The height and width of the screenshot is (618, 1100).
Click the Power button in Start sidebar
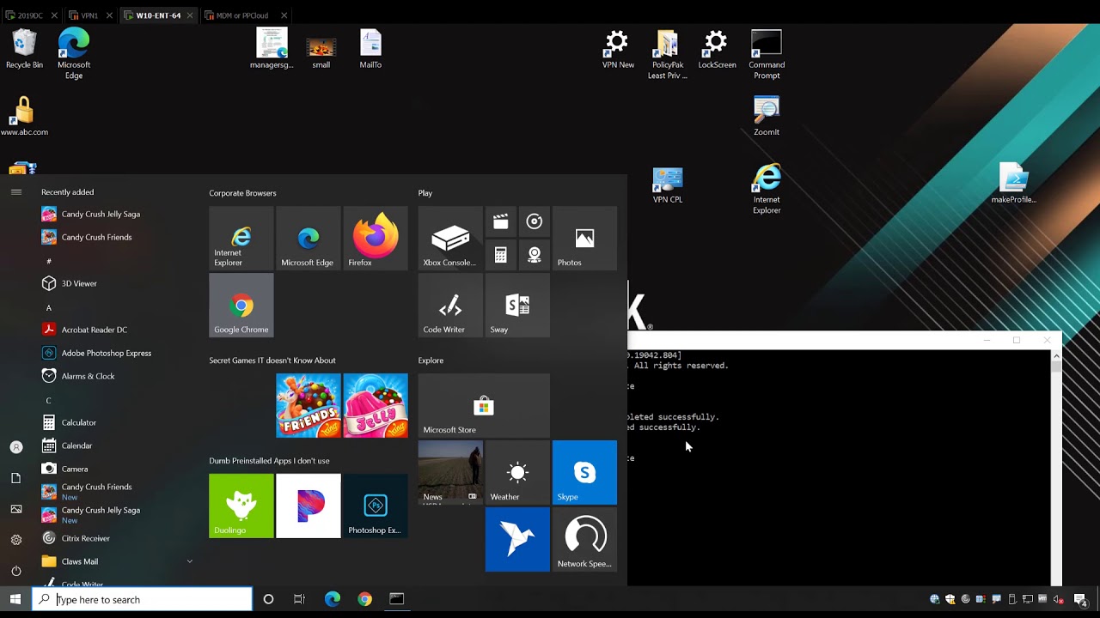(15, 571)
